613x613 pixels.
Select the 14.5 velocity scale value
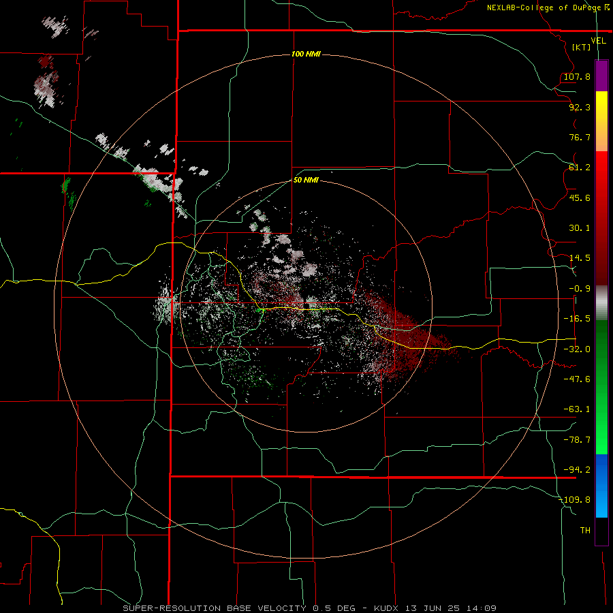(x=580, y=258)
